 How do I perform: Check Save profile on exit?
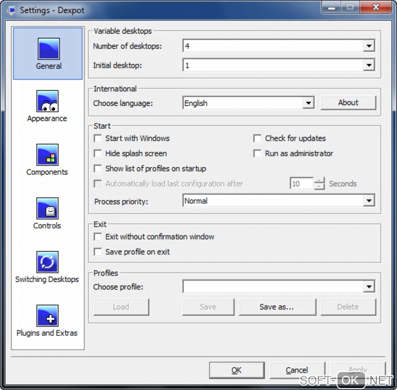tap(98, 252)
